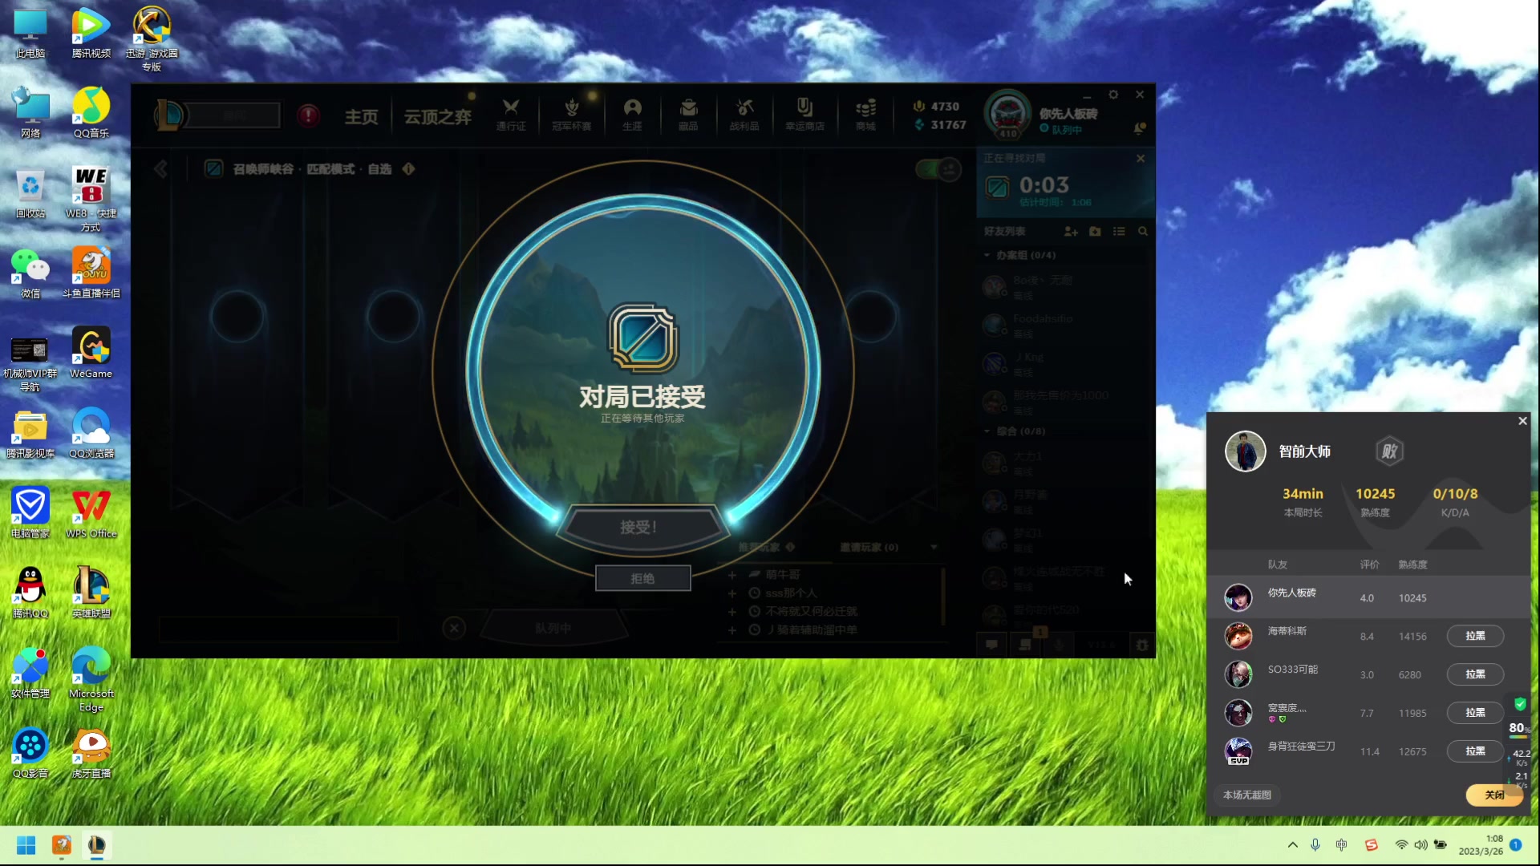This screenshot has width=1540, height=866.
Task: Open 斗鱼直播伴侣 desktop shortcut
Action: (91, 273)
